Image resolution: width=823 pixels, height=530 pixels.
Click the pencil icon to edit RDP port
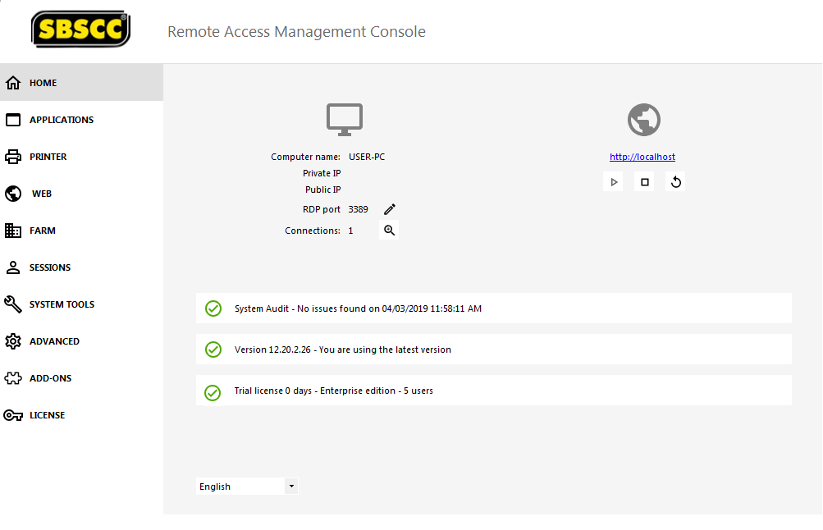point(390,209)
